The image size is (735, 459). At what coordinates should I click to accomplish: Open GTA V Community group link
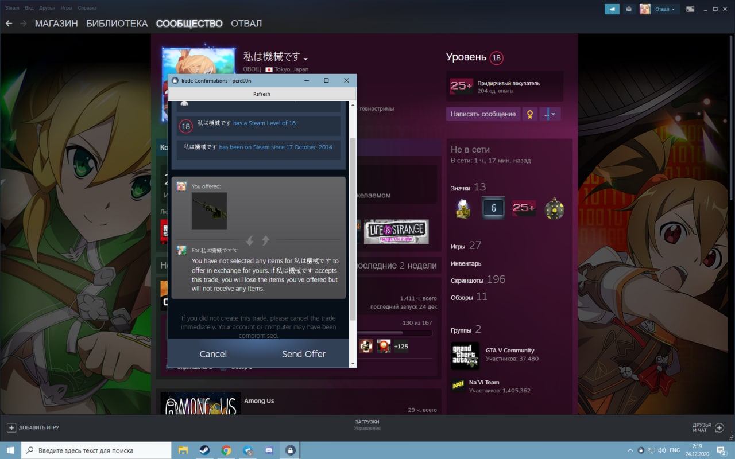coord(510,351)
